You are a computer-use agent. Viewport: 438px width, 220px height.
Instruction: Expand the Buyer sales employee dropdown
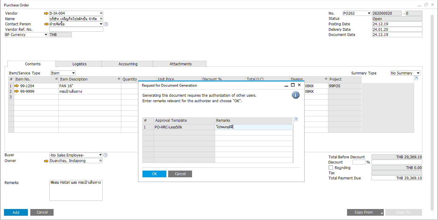[100, 155]
